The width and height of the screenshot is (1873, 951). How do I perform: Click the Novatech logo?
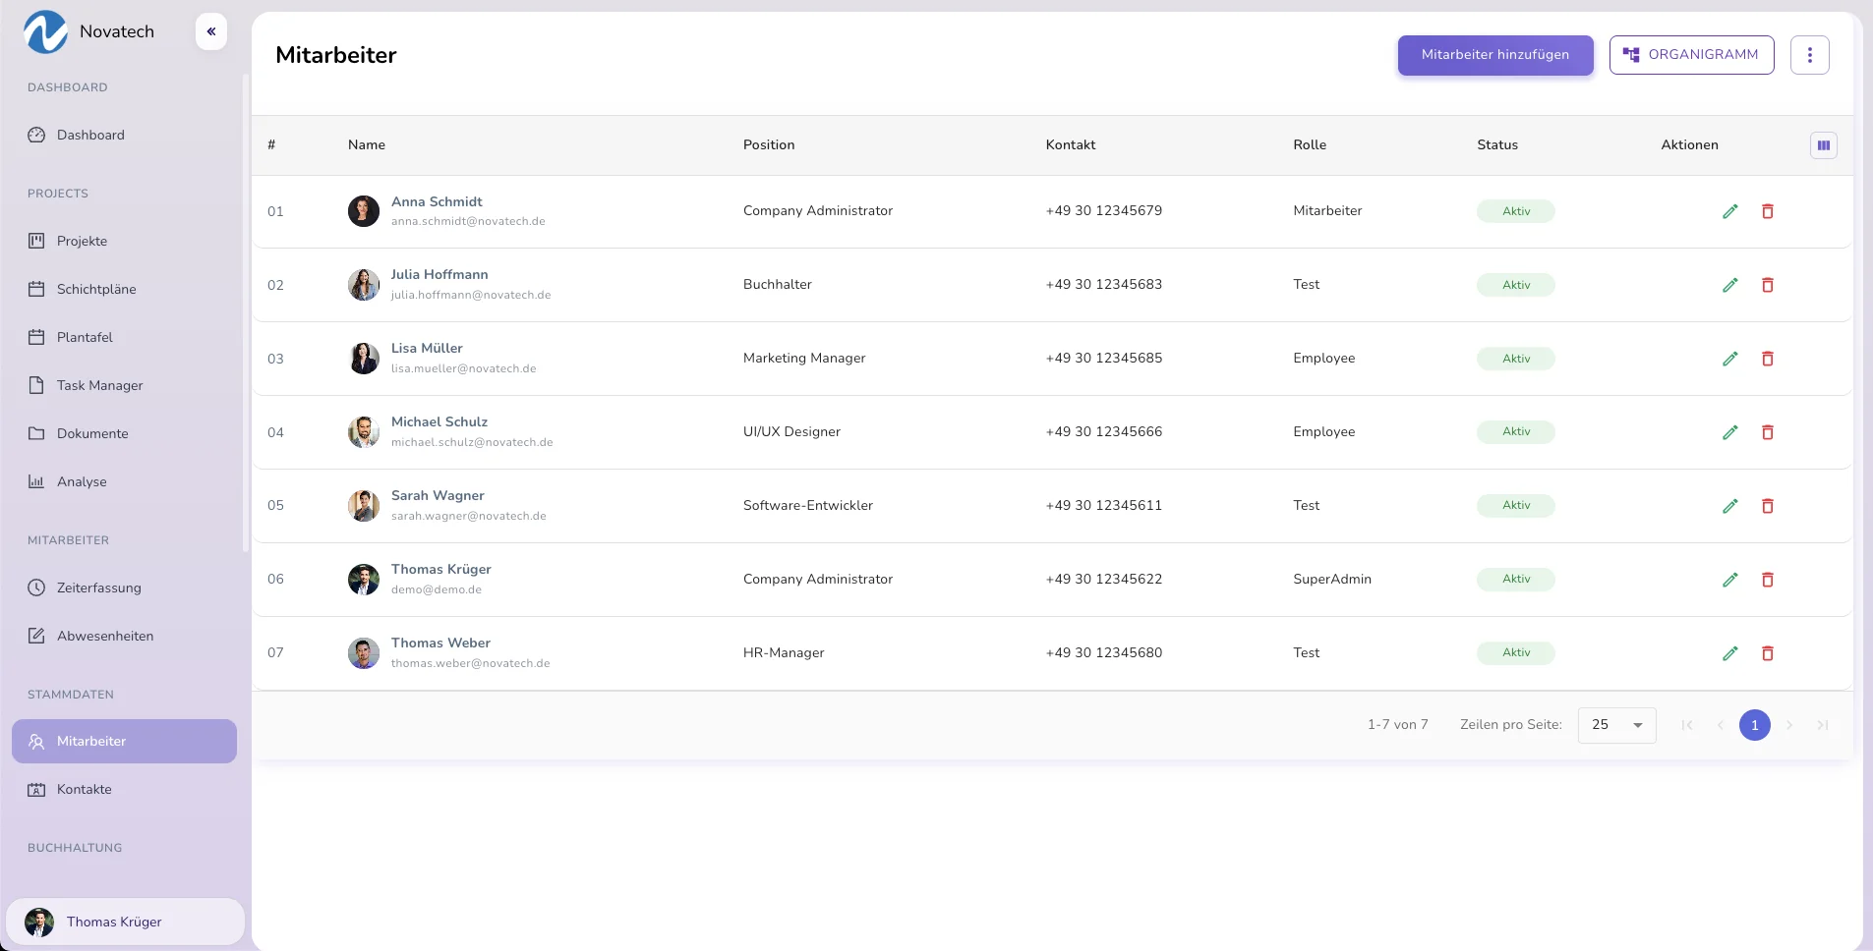click(x=46, y=31)
